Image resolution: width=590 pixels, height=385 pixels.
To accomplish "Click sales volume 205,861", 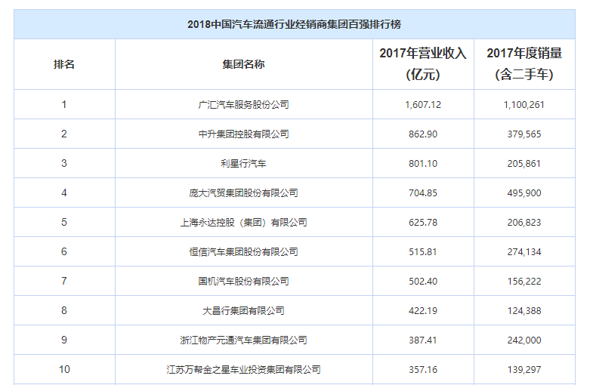I will [x=524, y=164].
